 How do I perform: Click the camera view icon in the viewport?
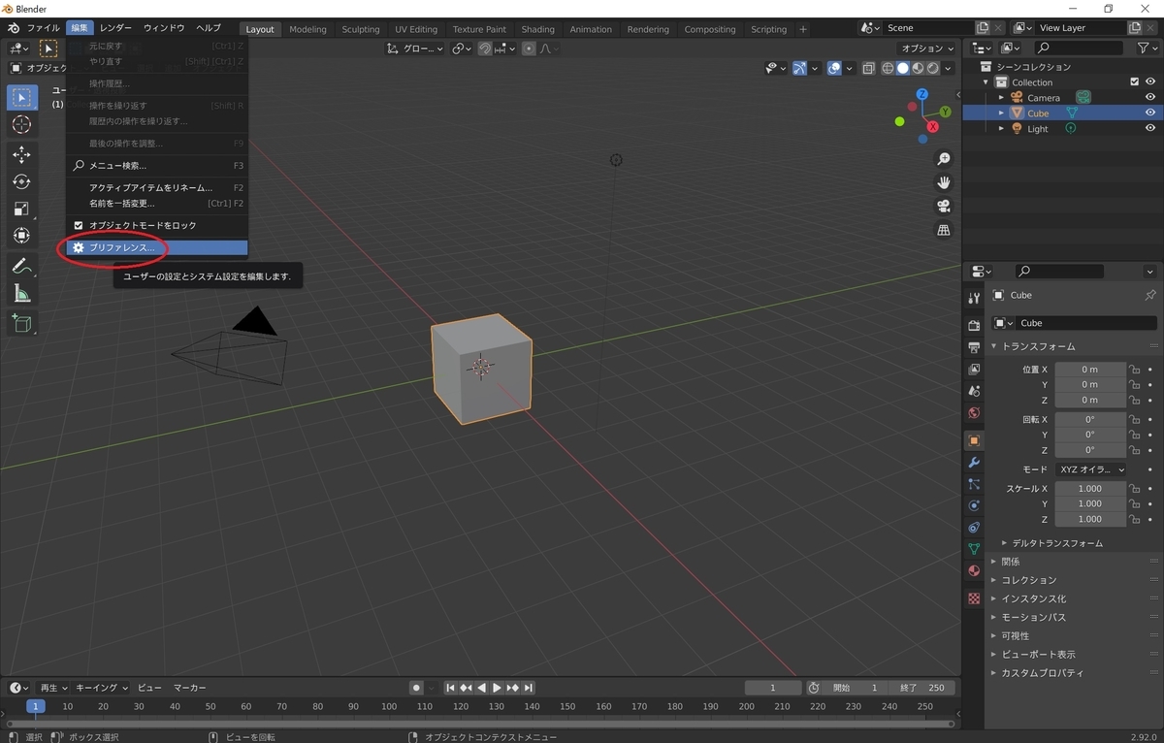click(x=943, y=207)
